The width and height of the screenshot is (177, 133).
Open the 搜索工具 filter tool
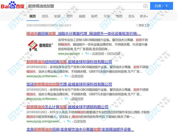143,25
